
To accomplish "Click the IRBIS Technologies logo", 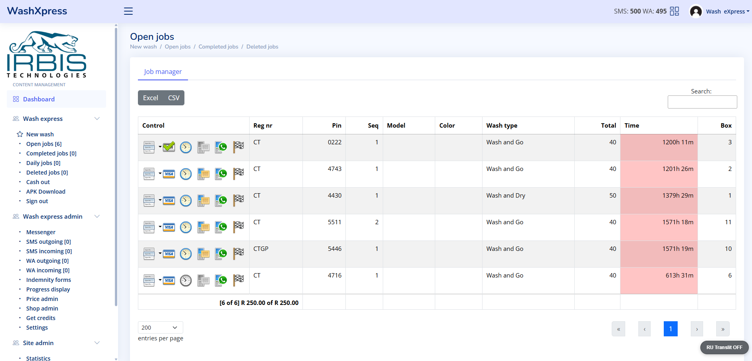I will pos(47,54).
